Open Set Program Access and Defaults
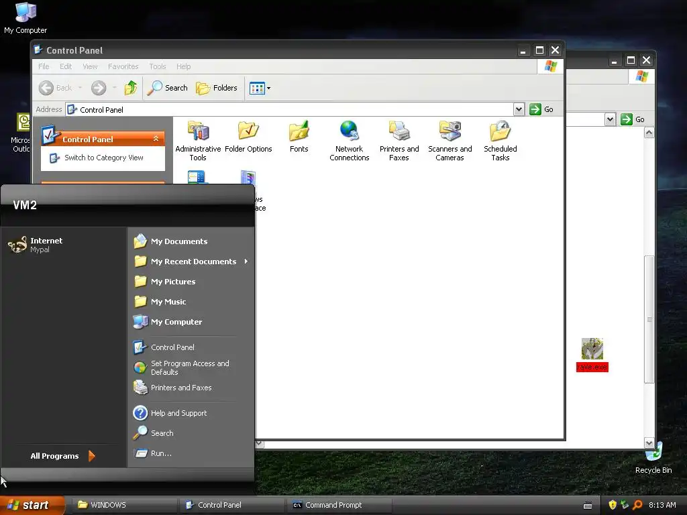The height and width of the screenshot is (515, 687). (191, 368)
